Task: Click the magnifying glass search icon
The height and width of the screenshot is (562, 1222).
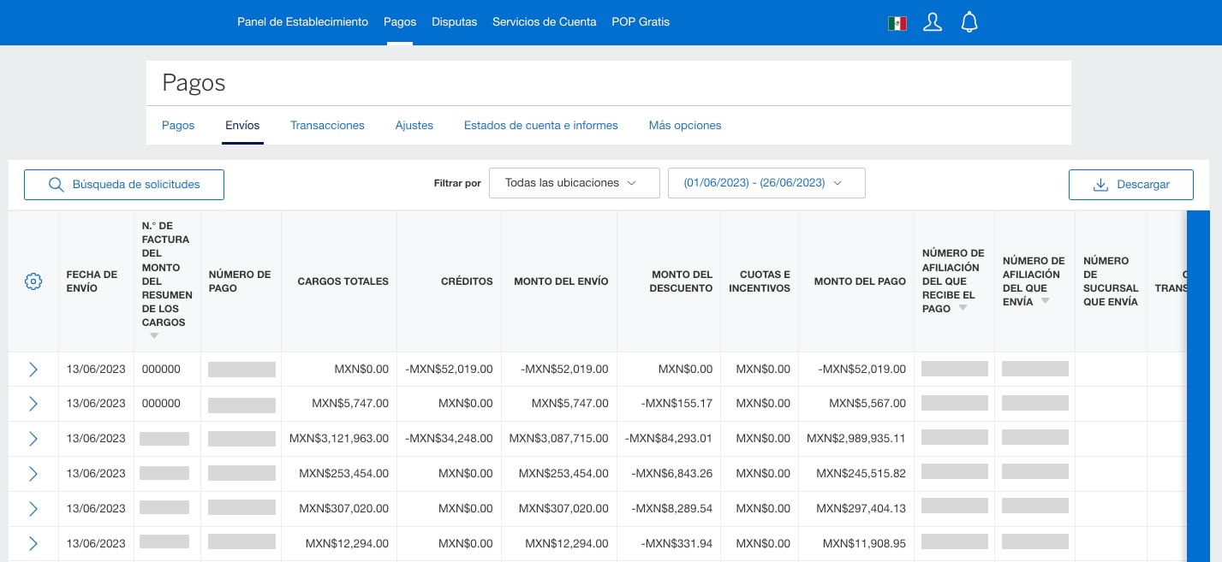Action: click(x=57, y=184)
